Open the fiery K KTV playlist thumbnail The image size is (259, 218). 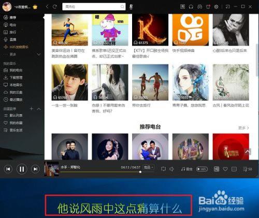click(x=150, y=30)
